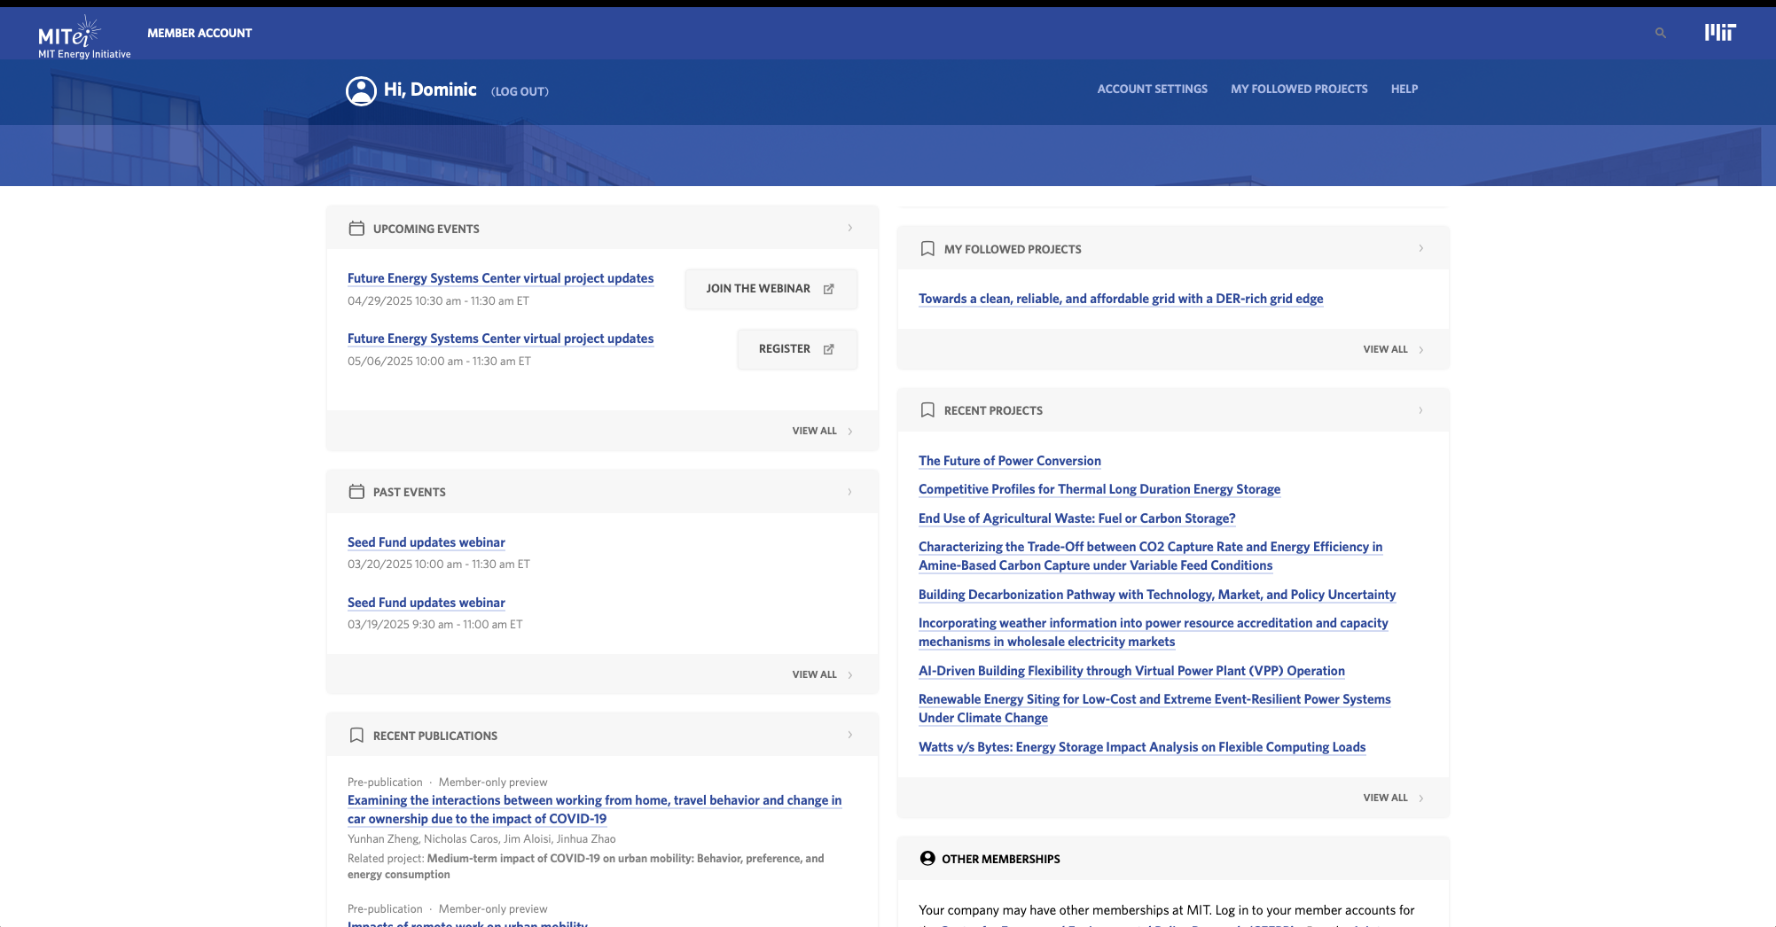Click external-link icon on Join the Webinar
The width and height of the screenshot is (1776, 927).
coord(829,289)
